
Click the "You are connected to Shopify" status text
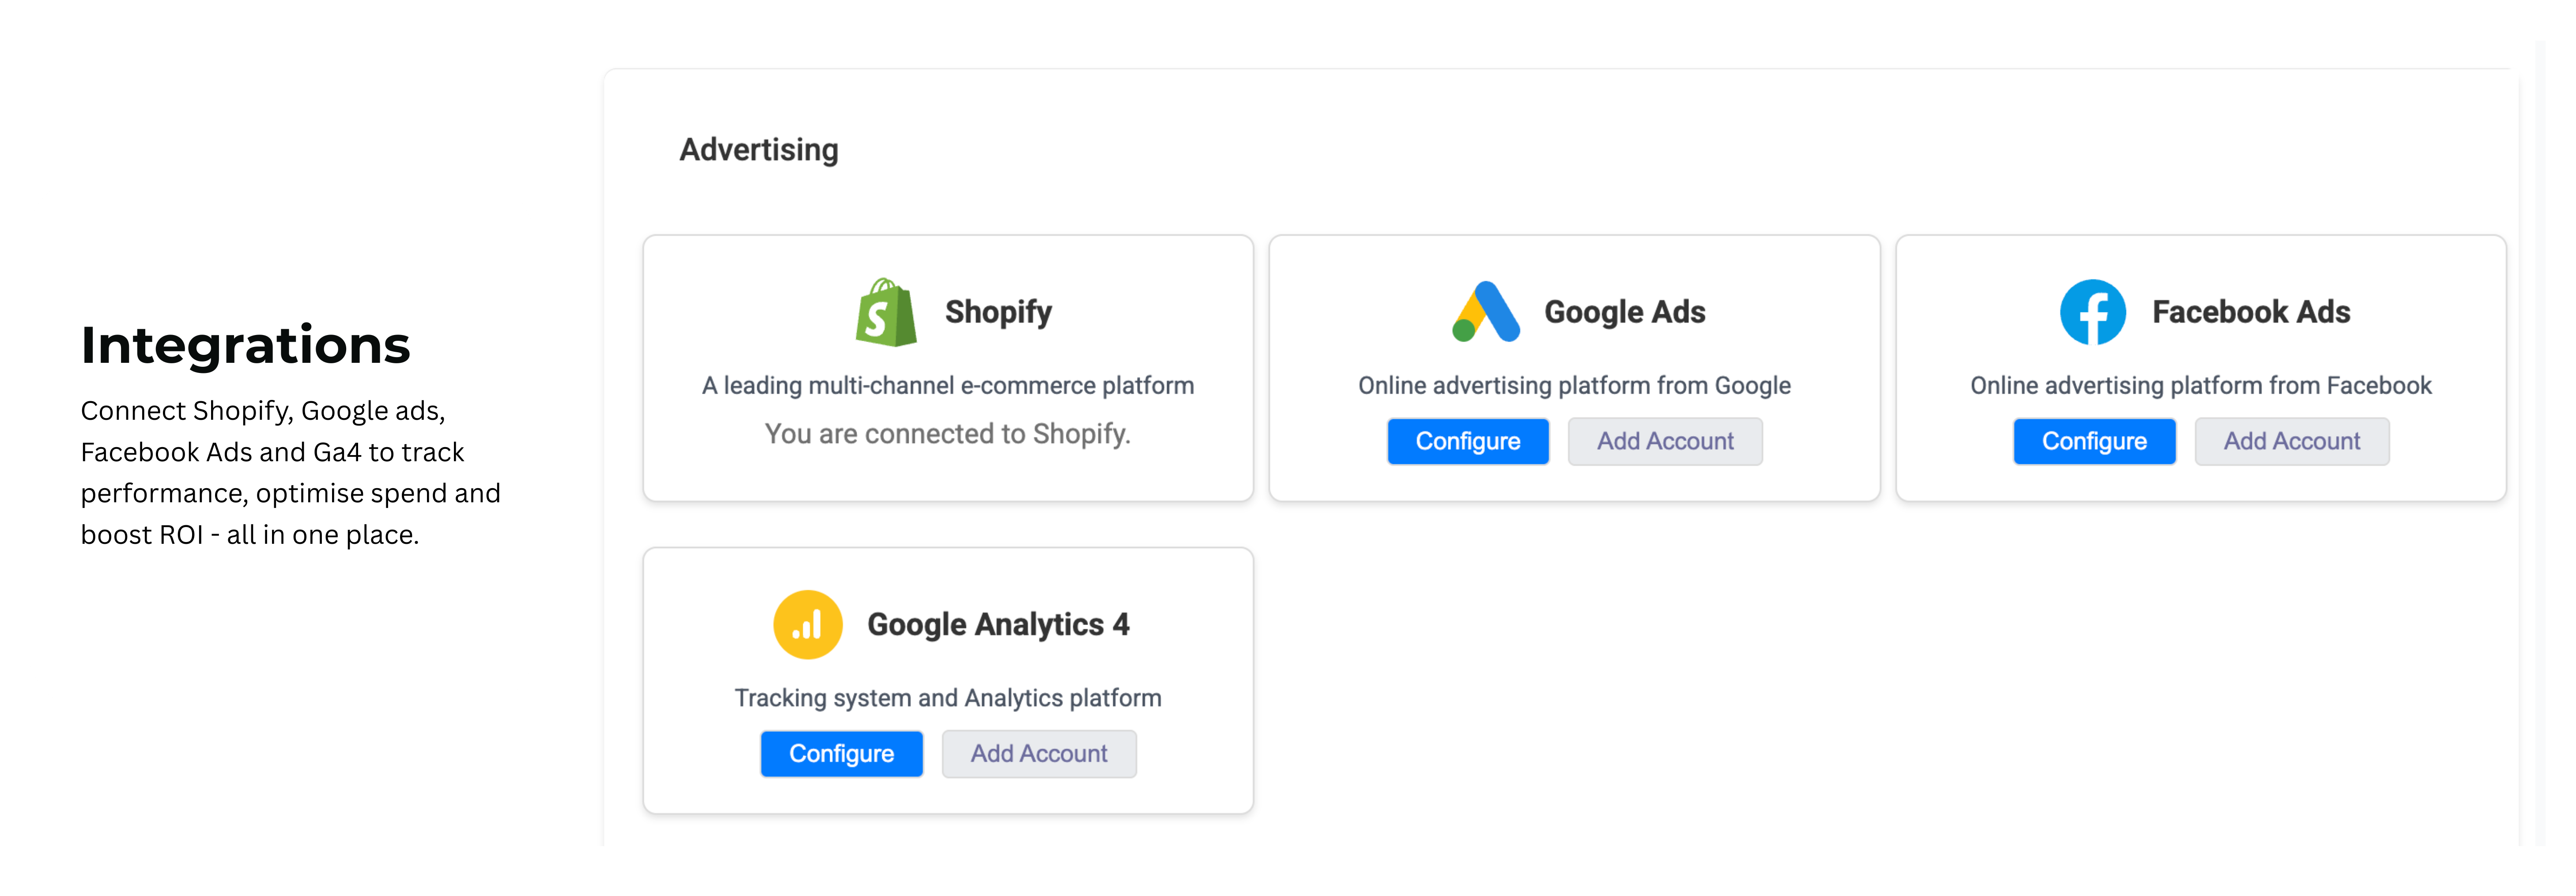click(x=947, y=434)
